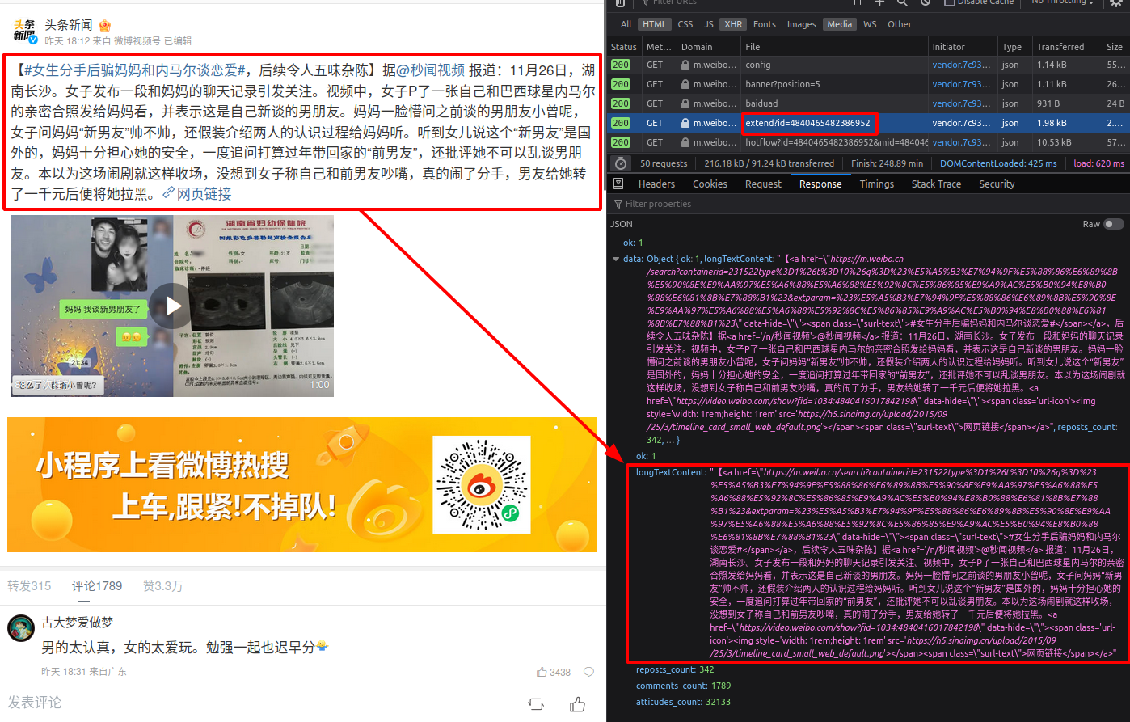
Task: Open the 头条新闻 account avatar
Action: 23,32
